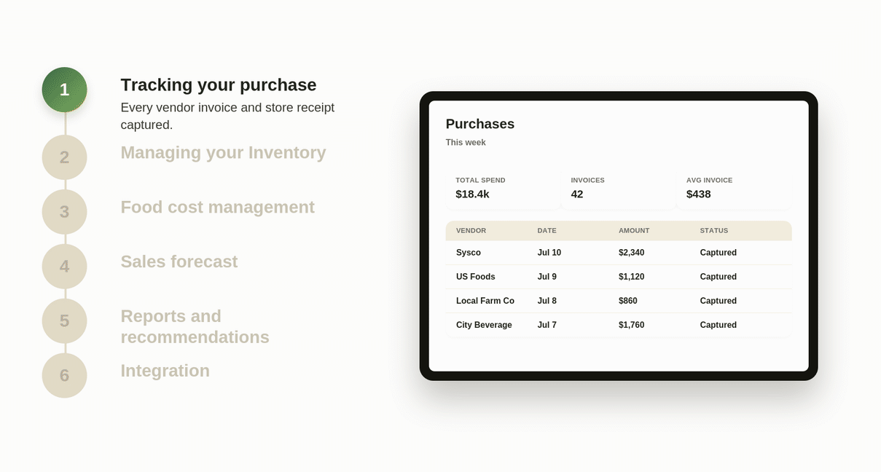Jump to step 6 circle icon
The image size is (881, 472).
click(x=64, y=376)
